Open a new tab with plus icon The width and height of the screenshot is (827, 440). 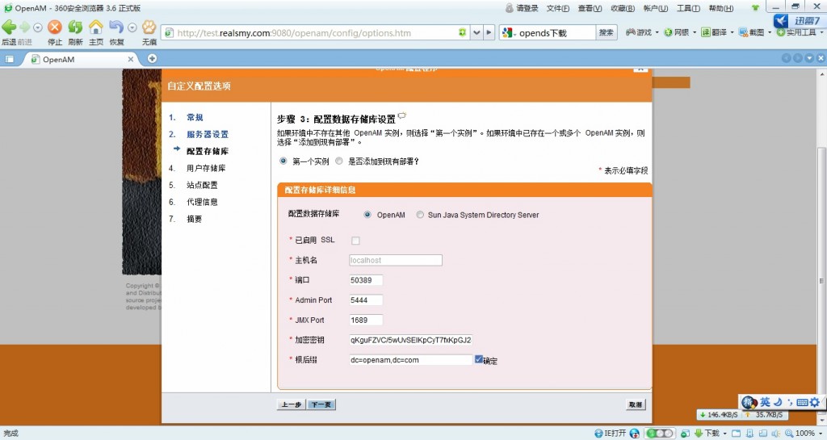click(152, 58)
